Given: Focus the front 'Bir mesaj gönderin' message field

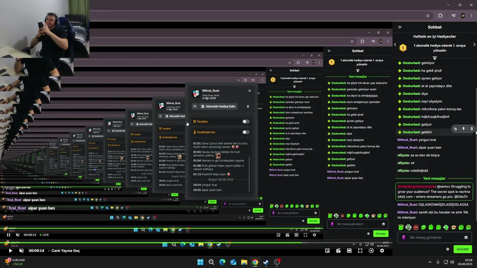Looking at the screenshot, I should pos(435,237).
